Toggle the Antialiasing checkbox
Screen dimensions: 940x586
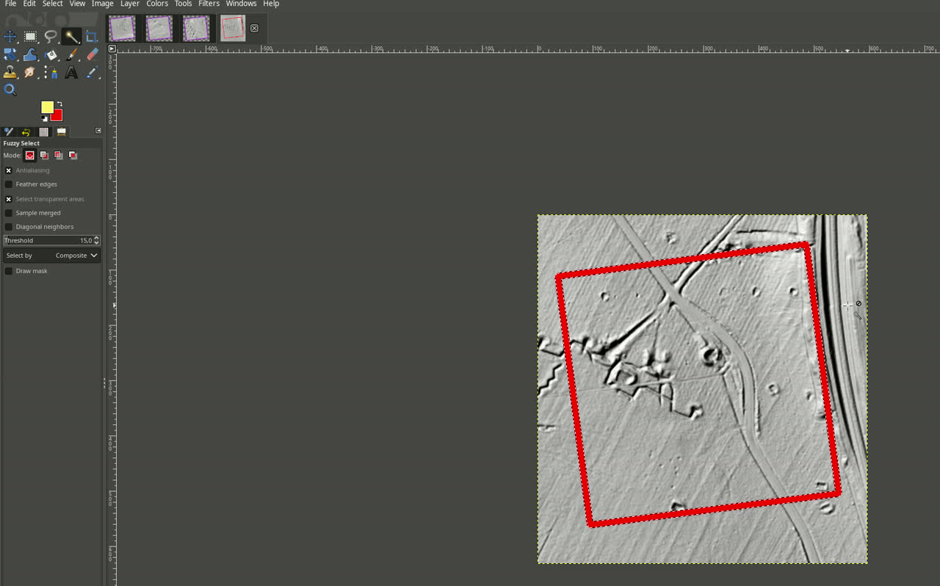click(9, 170)
